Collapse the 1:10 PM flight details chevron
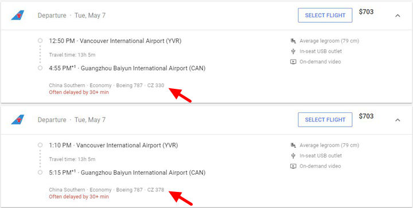413x208 pixels. [398, 120]
